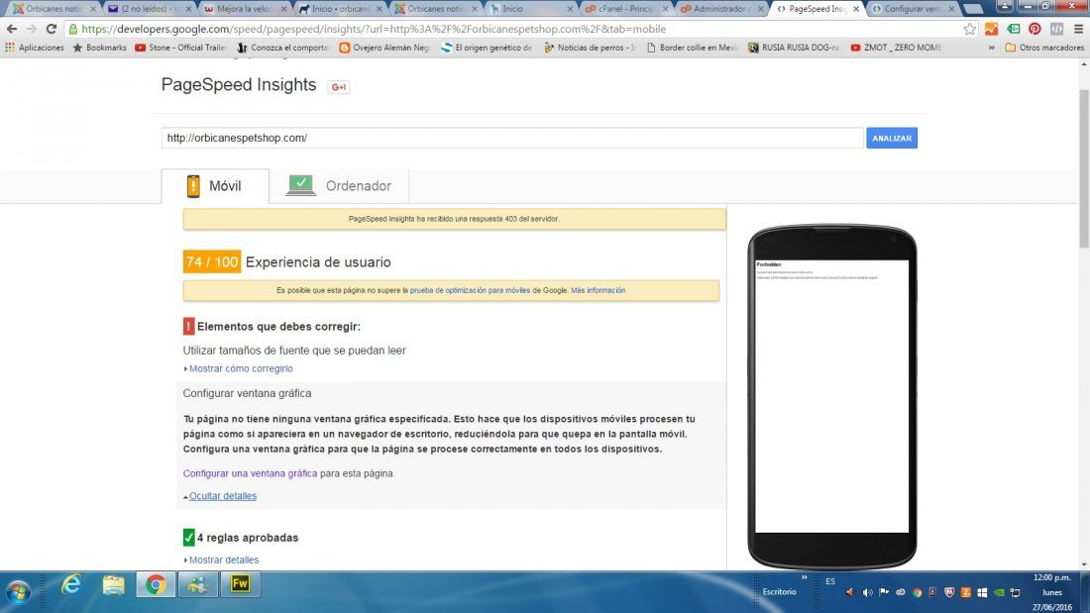This screenshot has width=1090, height=613.
Task: Open Windows Live Messenger taskbar icon
Action: pyautogui.click(x=197, y=585)
